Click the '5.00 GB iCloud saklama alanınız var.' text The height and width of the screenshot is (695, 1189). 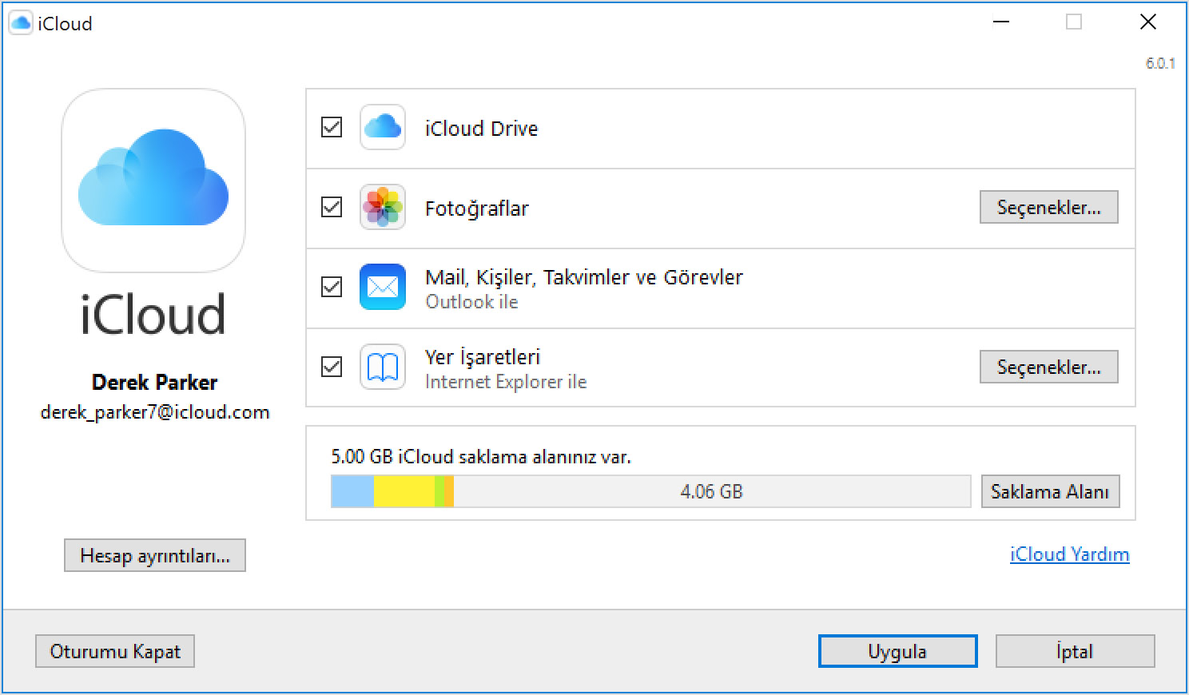(x=481, y=457)
